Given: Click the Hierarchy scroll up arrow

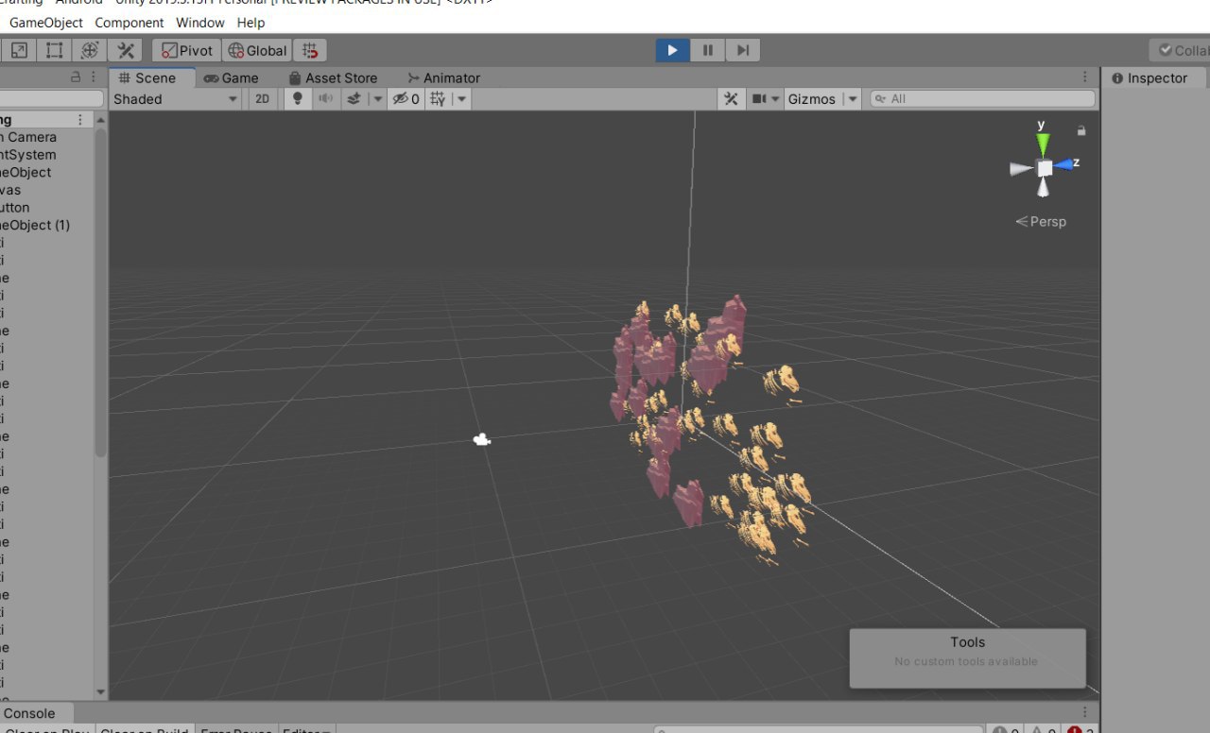Looking at the screenshot, I should coord(101,120).
